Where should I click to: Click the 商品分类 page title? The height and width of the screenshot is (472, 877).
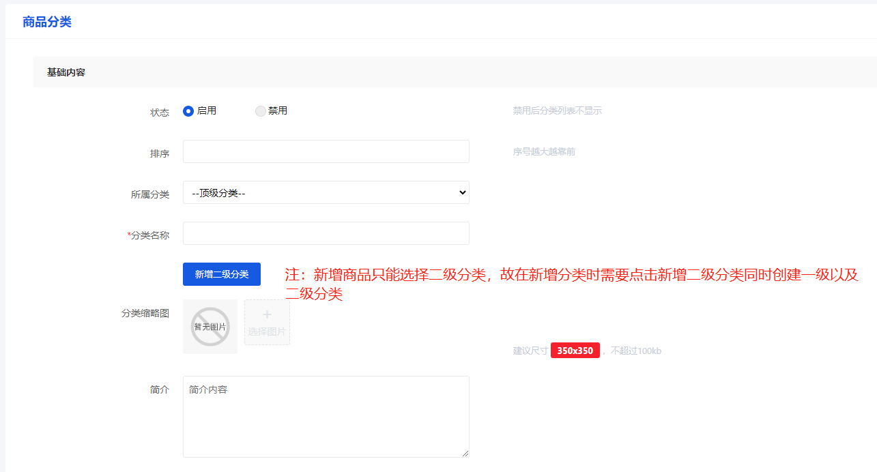pyautogui.click(x=47, y=22)
